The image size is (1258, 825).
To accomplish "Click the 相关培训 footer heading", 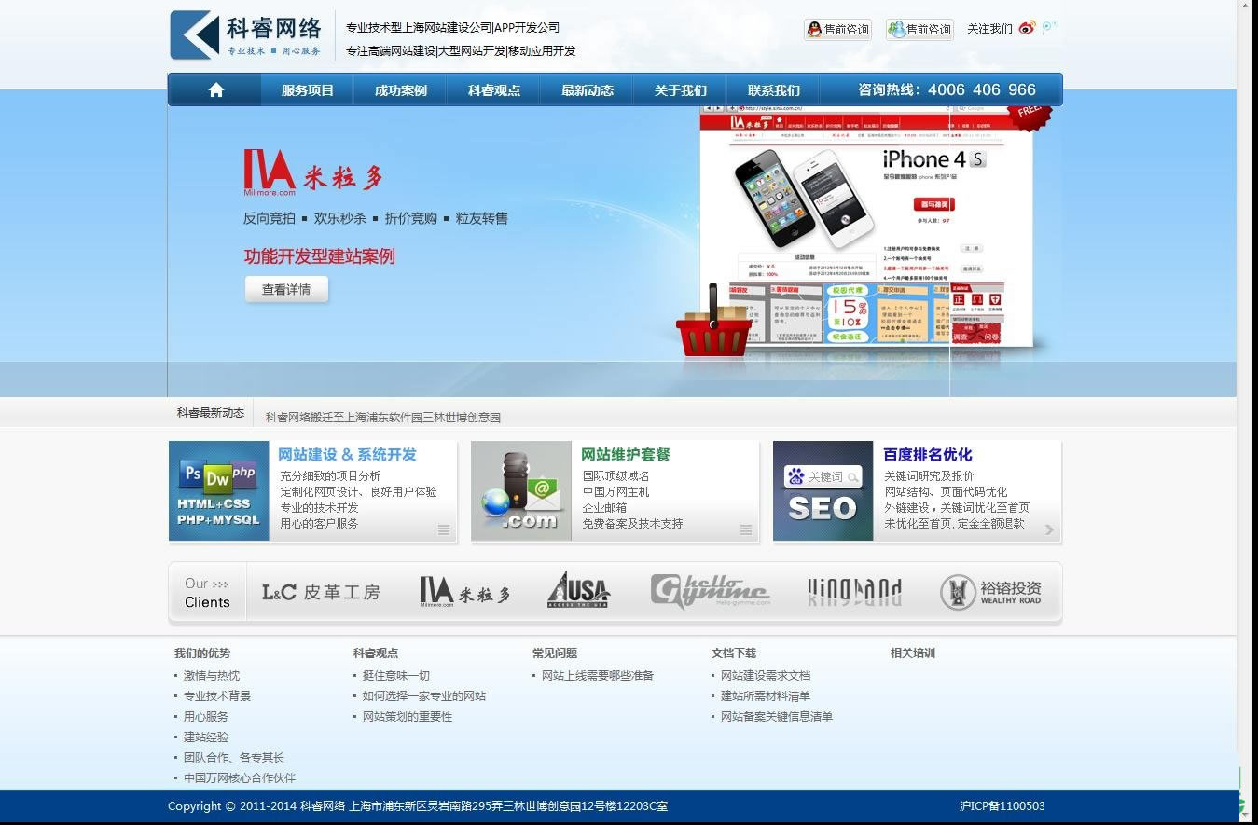I will point(913,653).
